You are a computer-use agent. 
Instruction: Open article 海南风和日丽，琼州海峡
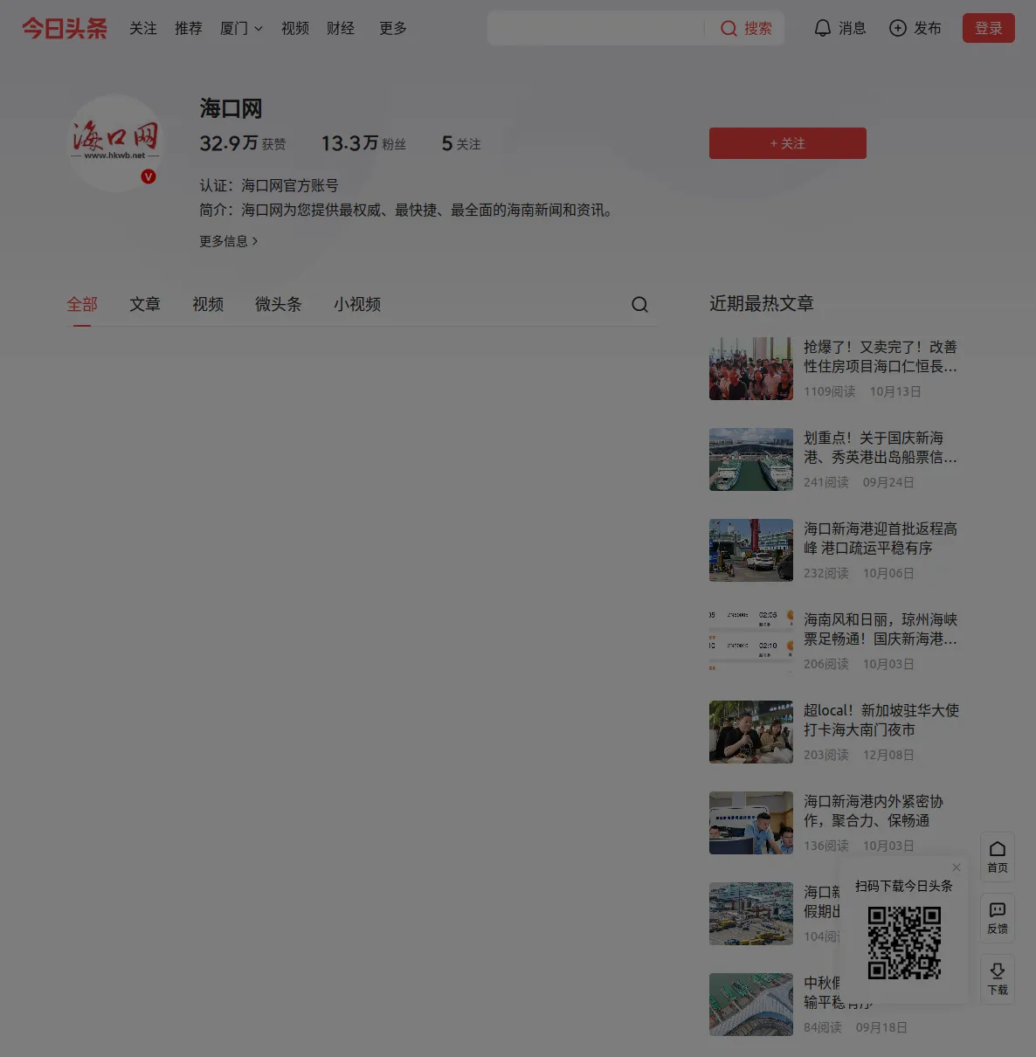coord(881,629)
